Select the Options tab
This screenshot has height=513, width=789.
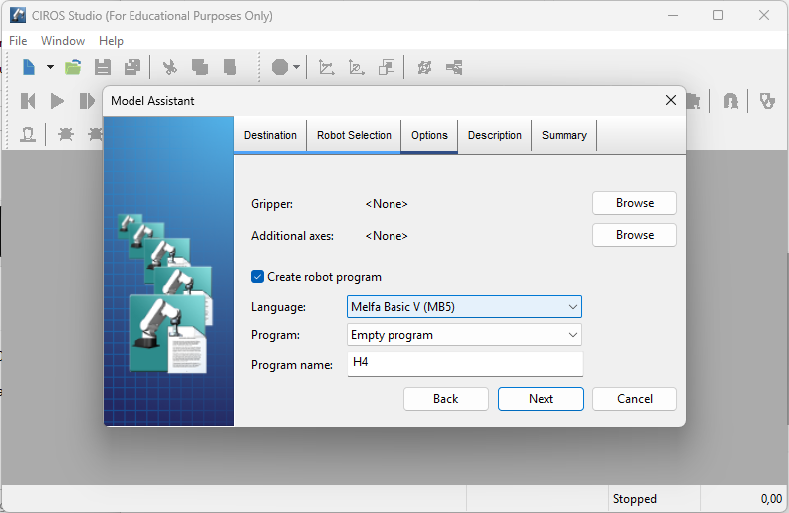[x=429, y=135]
